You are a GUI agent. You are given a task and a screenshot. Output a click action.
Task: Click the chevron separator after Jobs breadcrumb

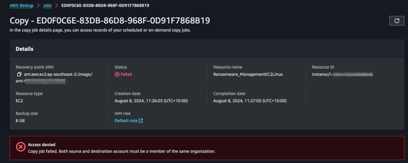click(x=57, y=6)
